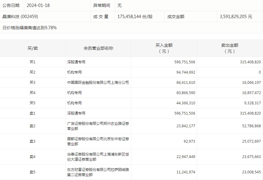Click buy amount 66,411,610
This screenshot has width=263, height=180.
pyautogui.click(x=186, y=82)
